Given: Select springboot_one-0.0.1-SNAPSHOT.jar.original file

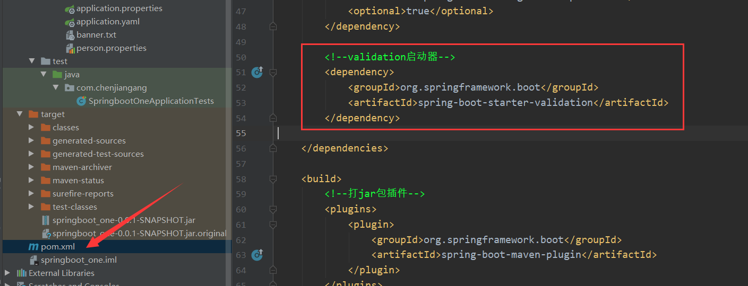Looking at the screenshot, I should (x=139, y=234).
